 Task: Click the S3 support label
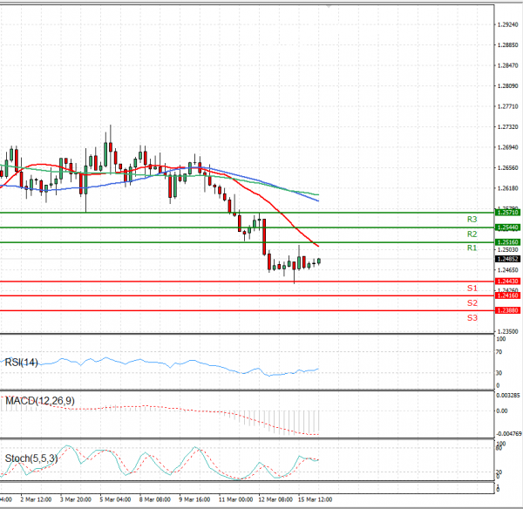(472, 318)
